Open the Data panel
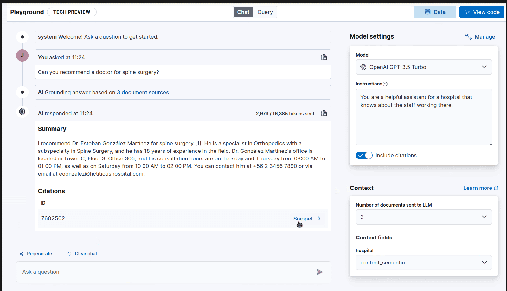This screenshot has width=507, height=291. tap(435, 12)
